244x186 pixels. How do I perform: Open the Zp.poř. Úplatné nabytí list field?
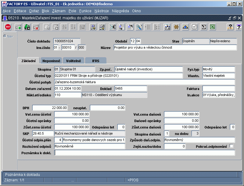[149, 69]
